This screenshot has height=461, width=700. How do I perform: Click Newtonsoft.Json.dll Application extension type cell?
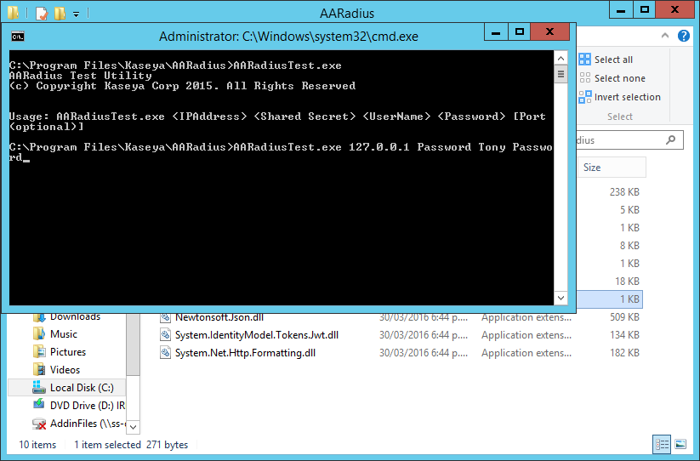click(526, 317)
